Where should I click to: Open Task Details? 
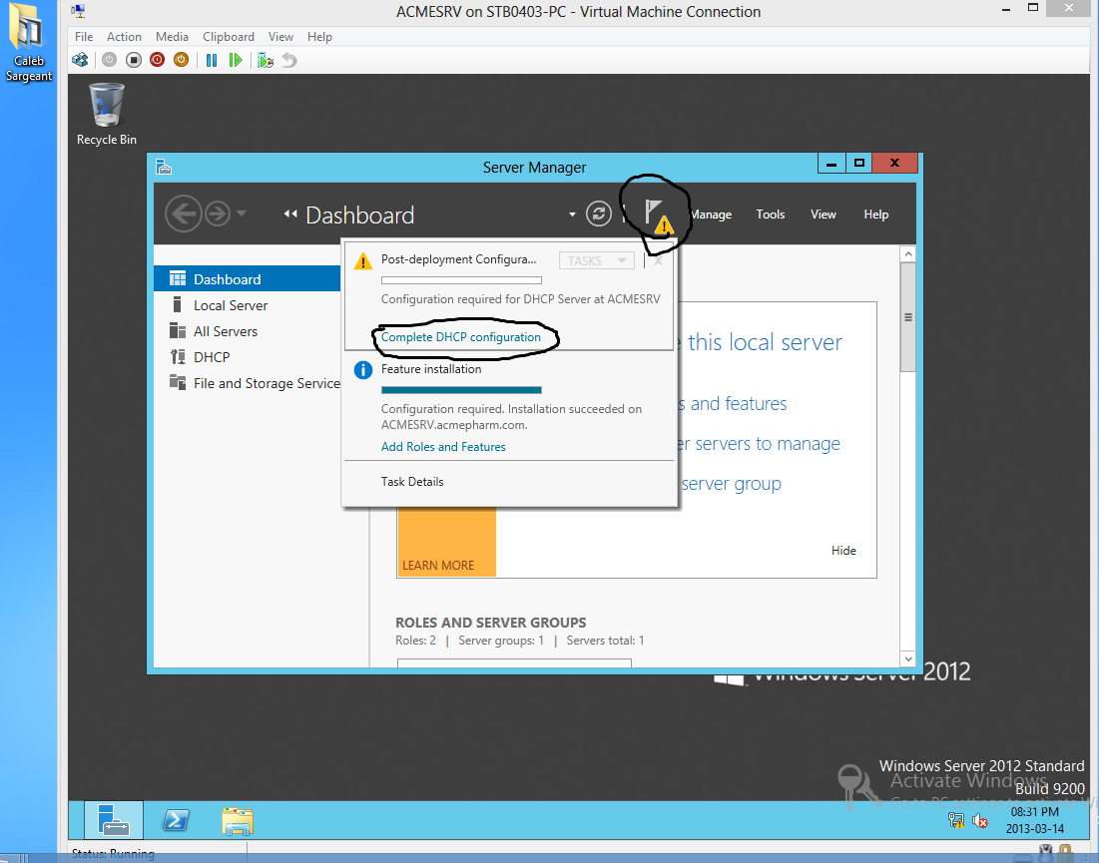click(x=412, y=482)
